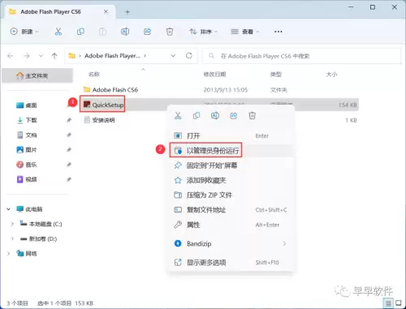Select This PC (此电脑) in the sidebar
The height and width of the screenshot is (309, 406).
tap(29, 209)
